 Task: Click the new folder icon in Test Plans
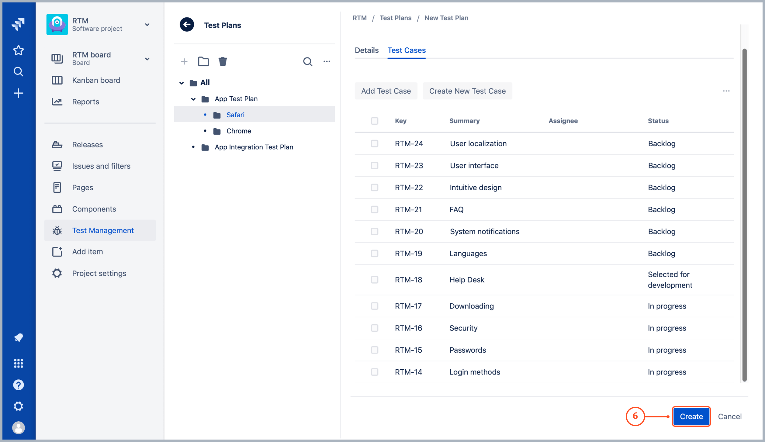(203, 61)
